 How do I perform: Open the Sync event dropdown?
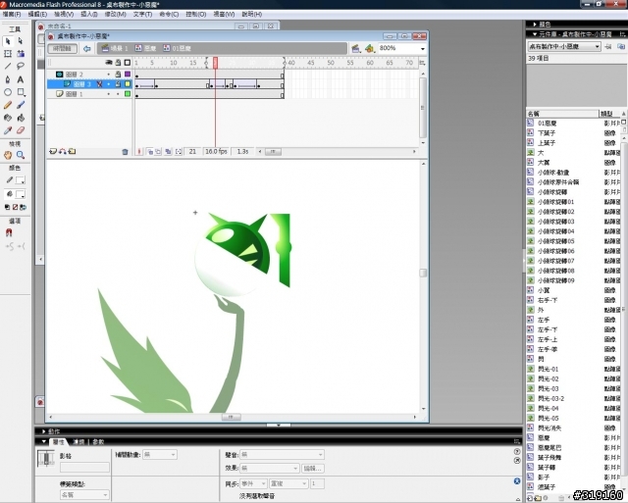click(253, 483)
